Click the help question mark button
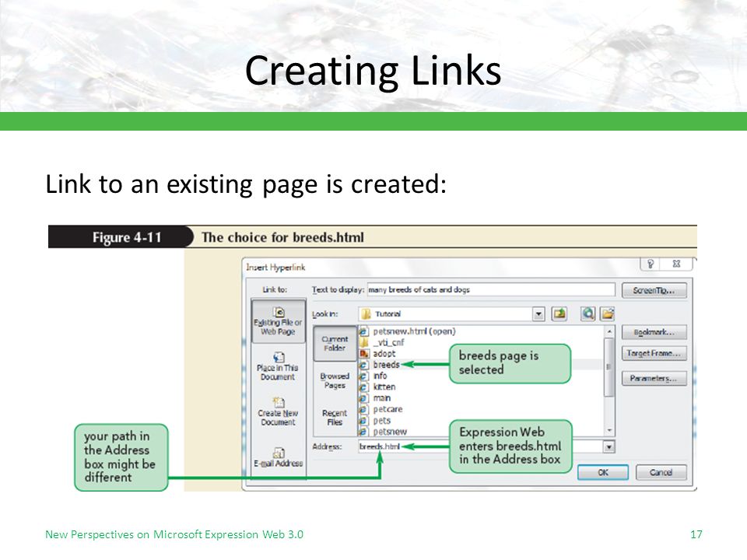 point(651,264)
